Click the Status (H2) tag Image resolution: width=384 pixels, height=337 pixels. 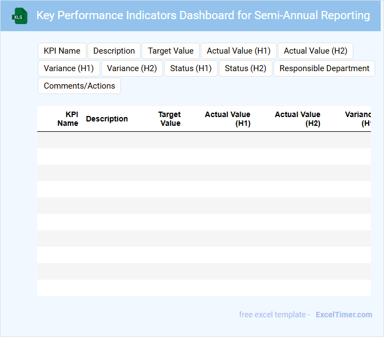point(245,68)
